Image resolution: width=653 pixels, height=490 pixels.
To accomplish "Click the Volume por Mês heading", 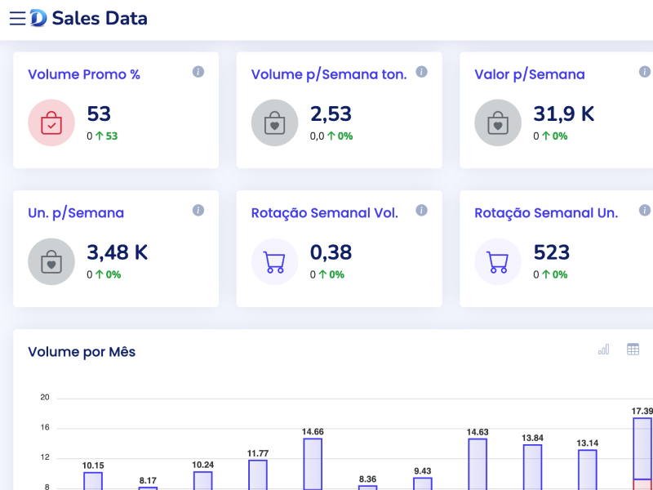I will point(82,352).
